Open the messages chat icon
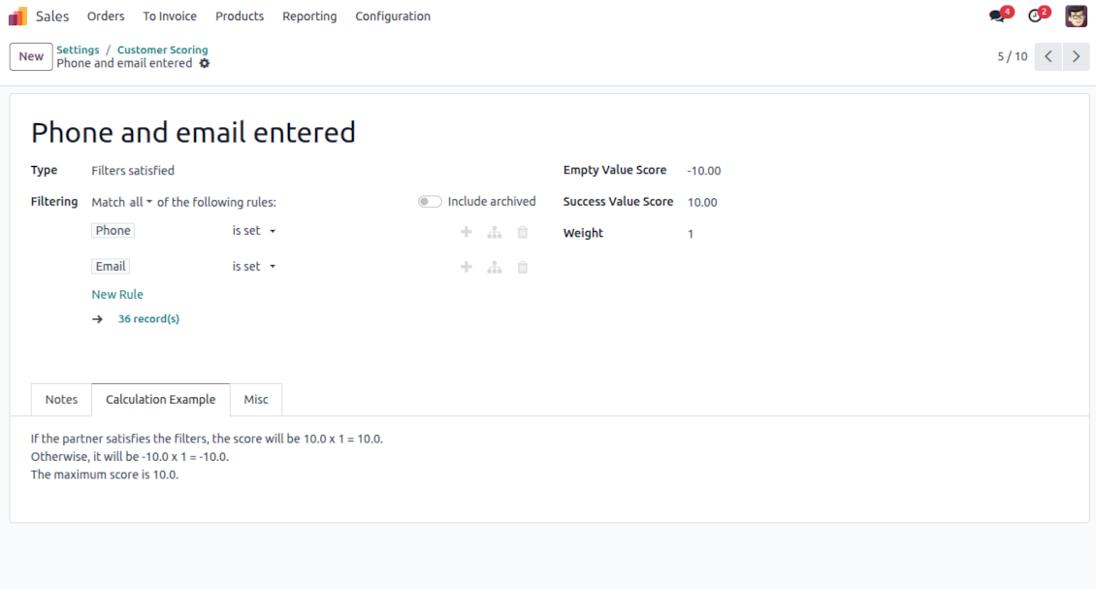 click(997, 16)
